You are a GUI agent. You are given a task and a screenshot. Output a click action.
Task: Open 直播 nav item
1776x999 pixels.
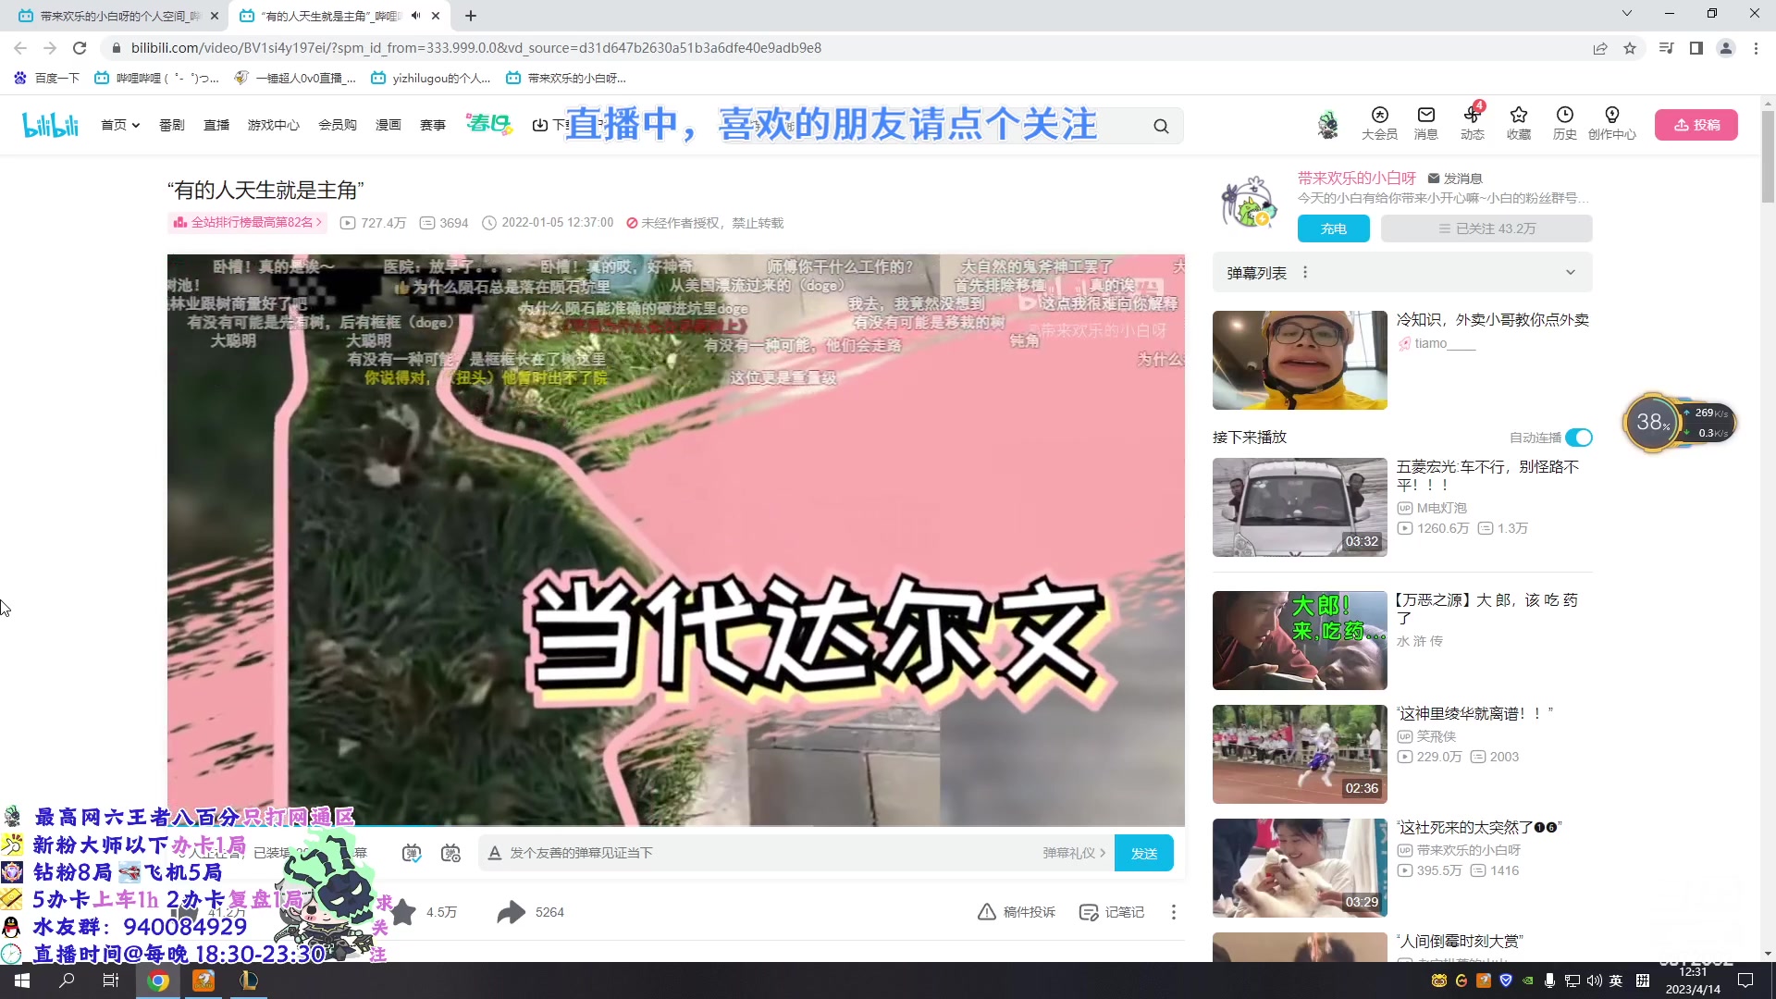coord(216,125)
